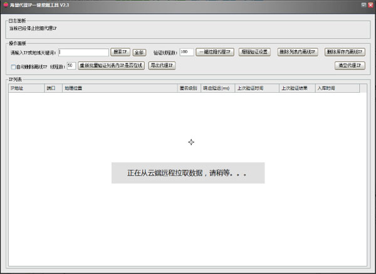Sort by the 上次验证结果 column header

(297, 88)
